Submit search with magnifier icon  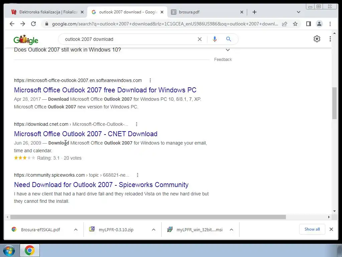(x=228, y=39)
